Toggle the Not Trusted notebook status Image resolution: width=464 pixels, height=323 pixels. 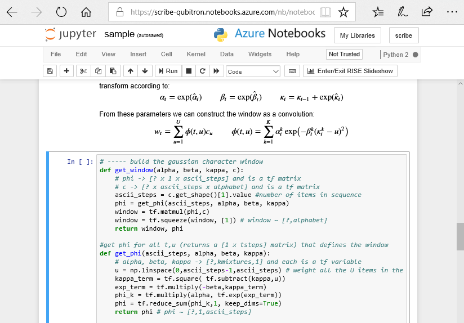pyautogui.click(x=344, y=54)
